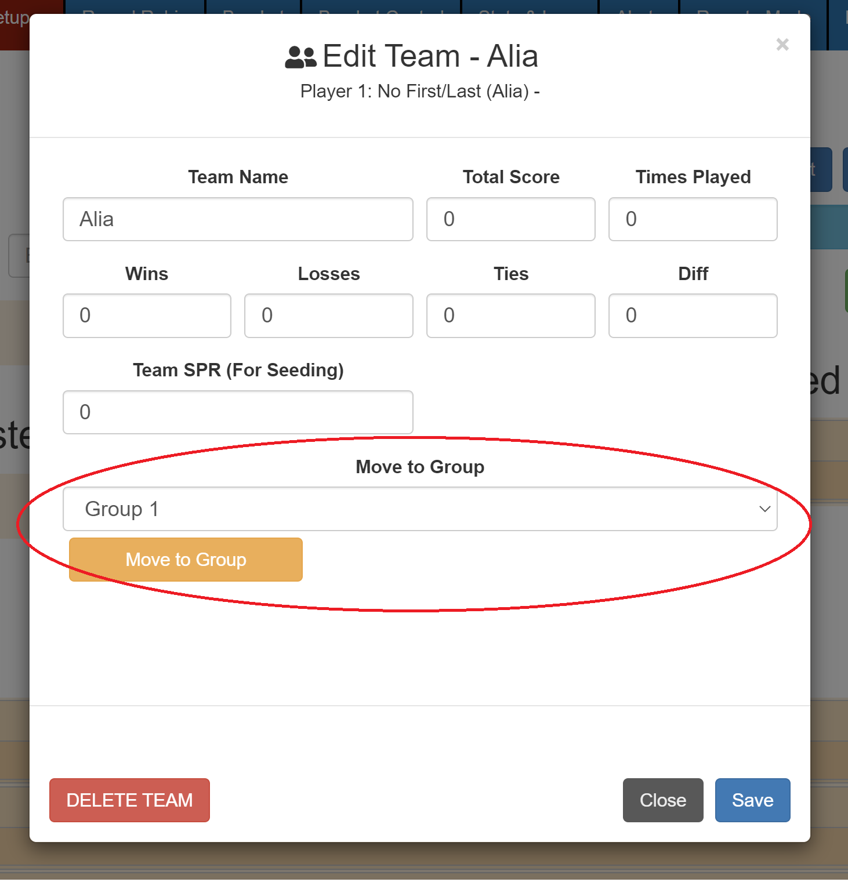Viewport: 848px width, 882px height.
Task: Click the team people icon in header
Action: pos(300,57)
